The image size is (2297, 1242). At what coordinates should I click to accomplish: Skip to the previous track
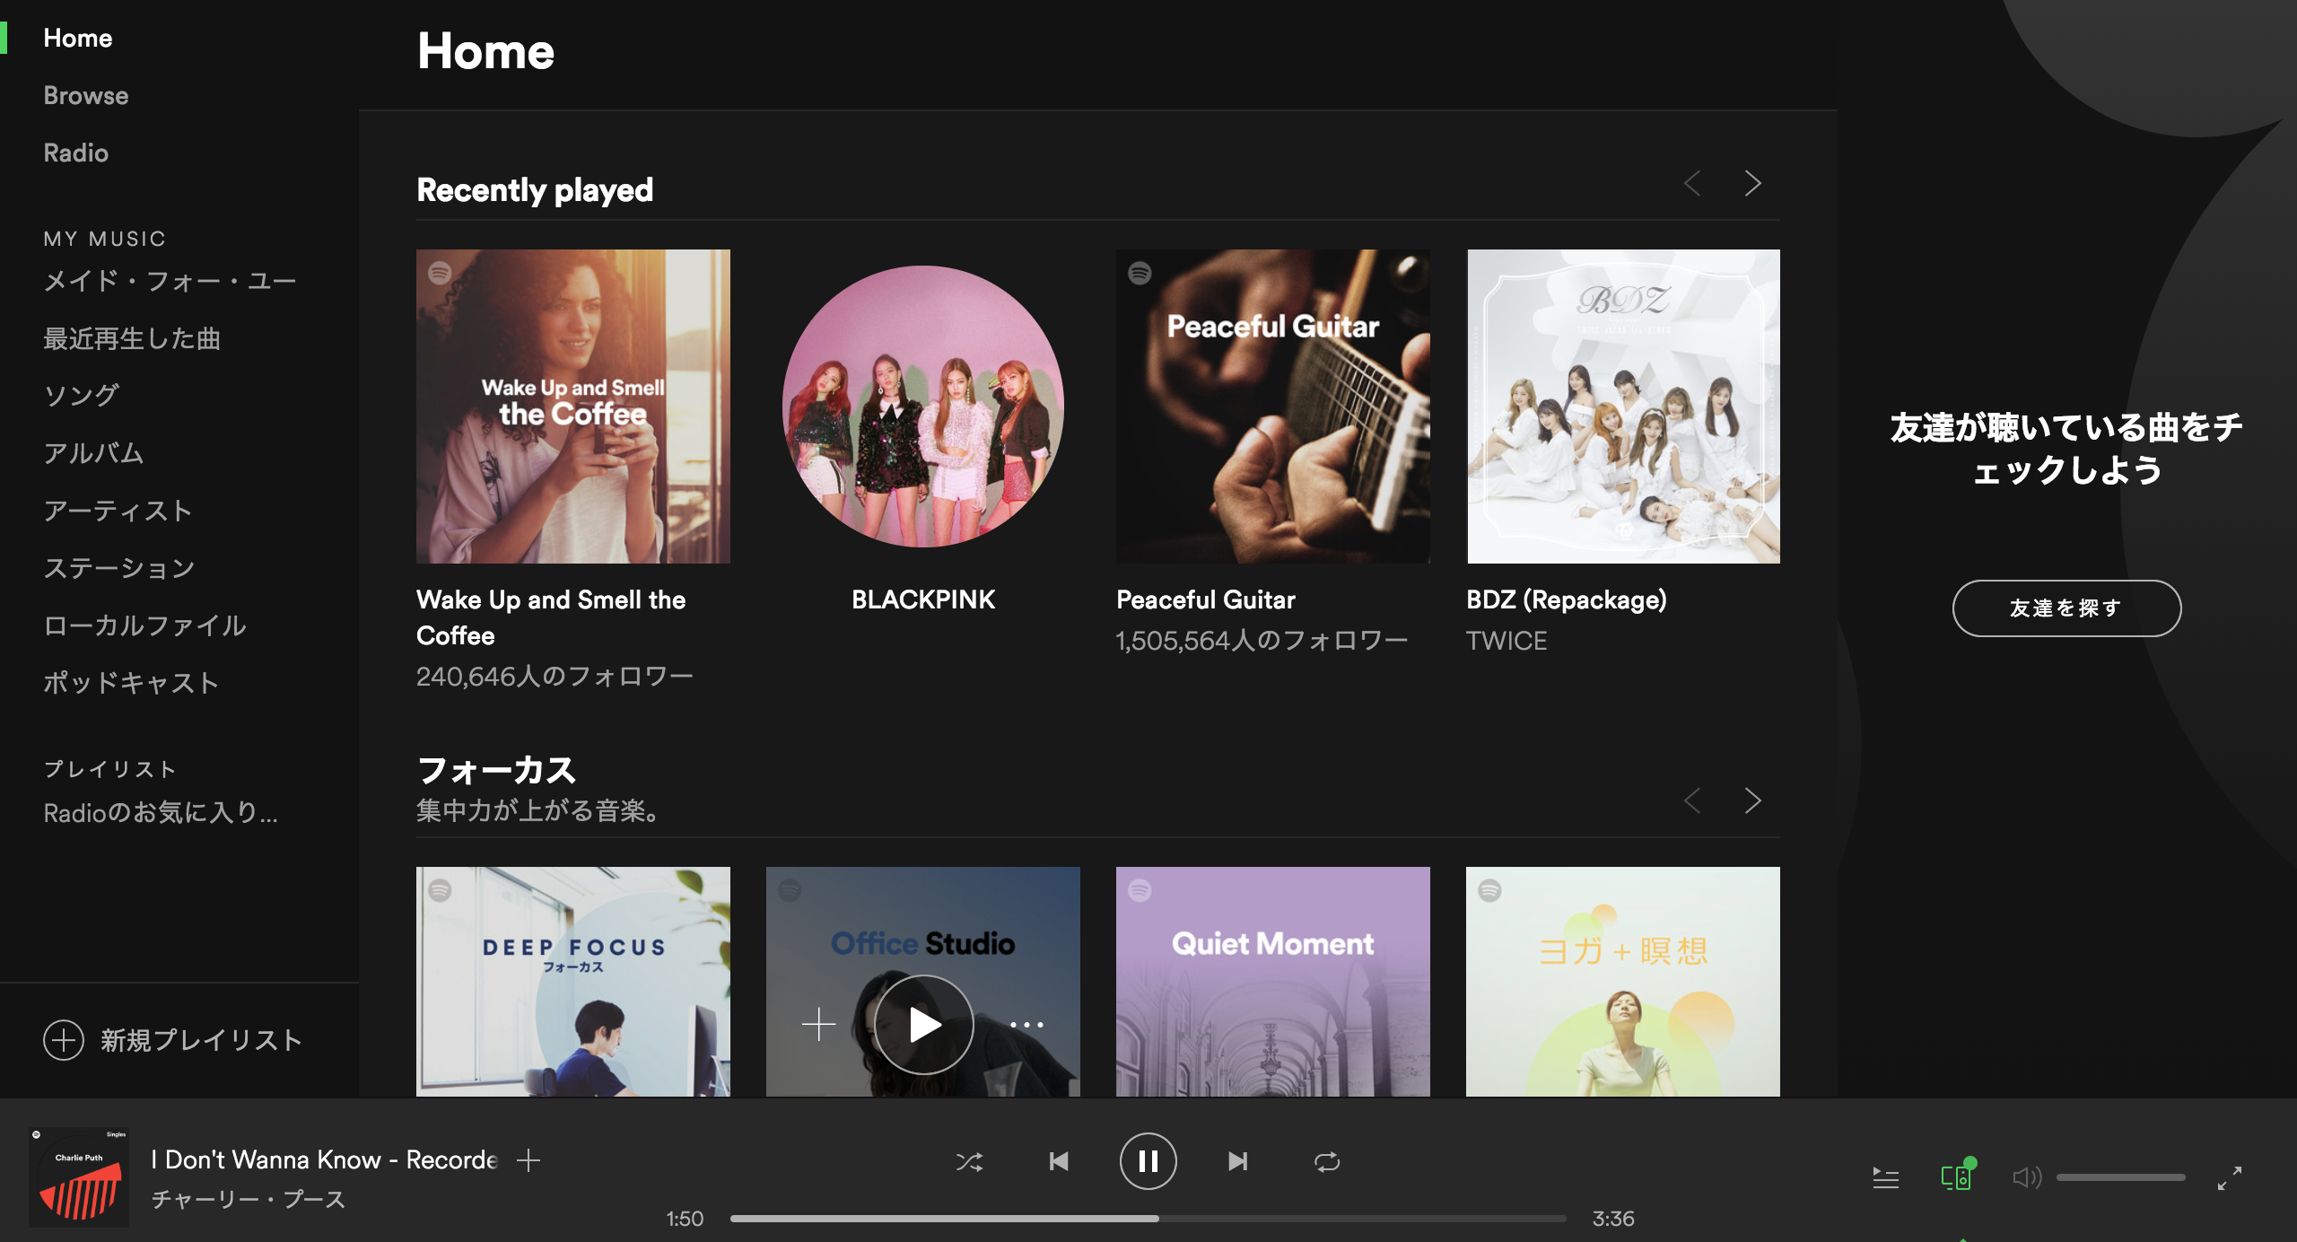1059,1162
